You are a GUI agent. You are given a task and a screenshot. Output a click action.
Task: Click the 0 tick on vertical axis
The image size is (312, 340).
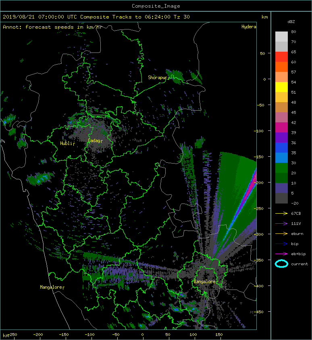pos(264,79)
